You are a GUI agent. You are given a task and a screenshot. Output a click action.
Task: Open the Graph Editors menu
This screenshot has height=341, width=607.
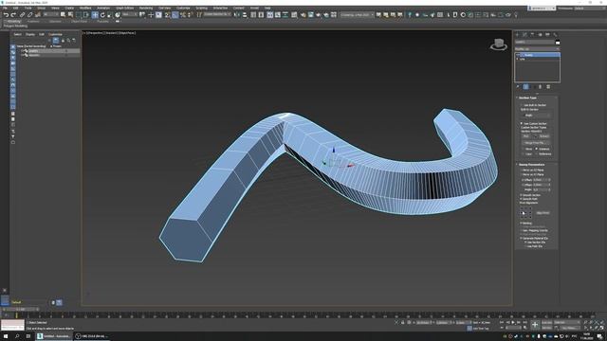point(124,8)
